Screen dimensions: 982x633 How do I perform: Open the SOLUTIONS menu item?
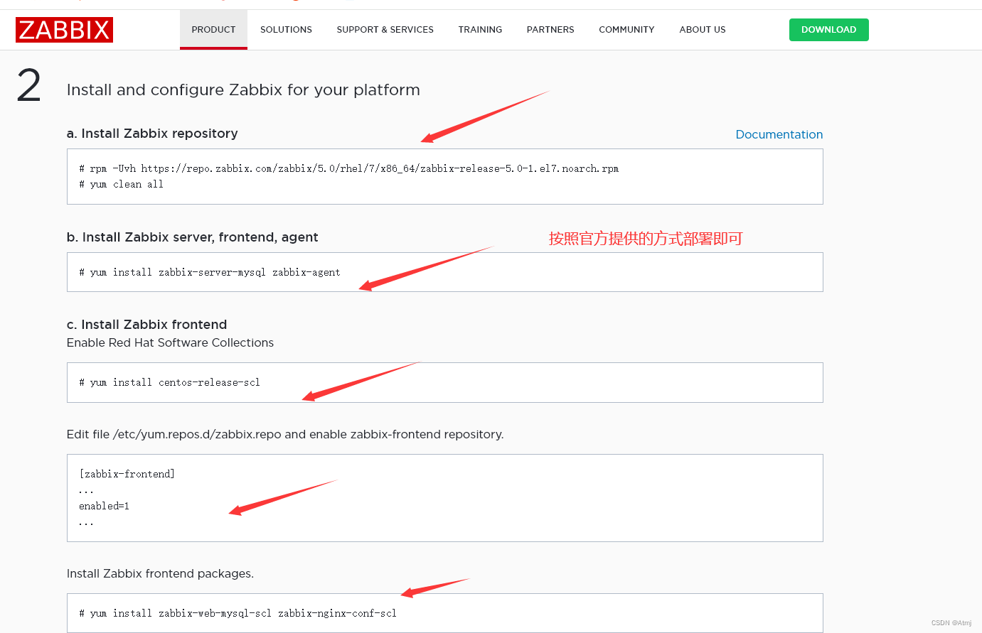tap(286, 29)
